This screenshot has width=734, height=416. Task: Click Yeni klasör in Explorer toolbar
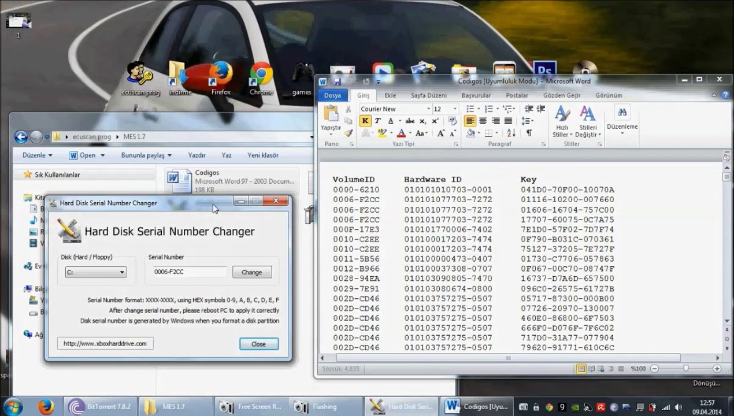tap(263, 155)
